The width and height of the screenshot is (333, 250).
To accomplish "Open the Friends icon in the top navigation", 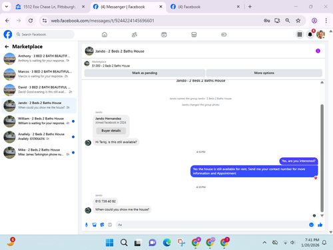I will point(135,35).
